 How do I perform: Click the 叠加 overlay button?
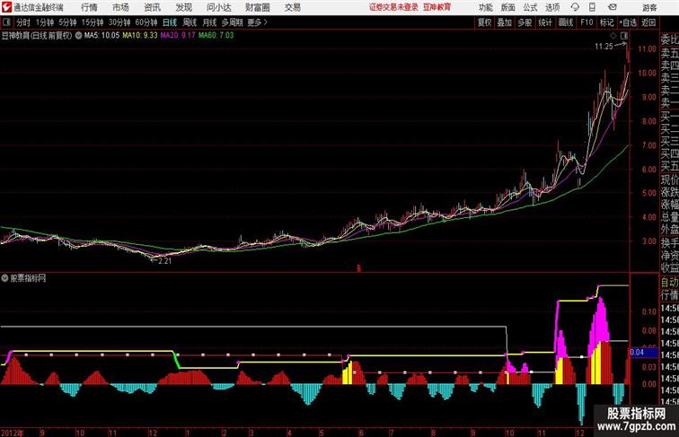[504, 22]
